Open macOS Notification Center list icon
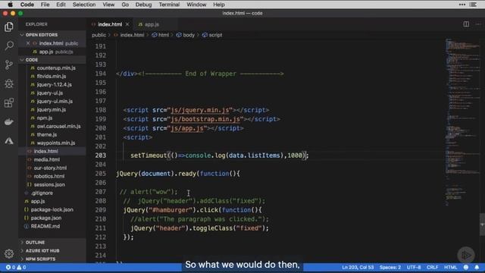 tap(473, 5)
